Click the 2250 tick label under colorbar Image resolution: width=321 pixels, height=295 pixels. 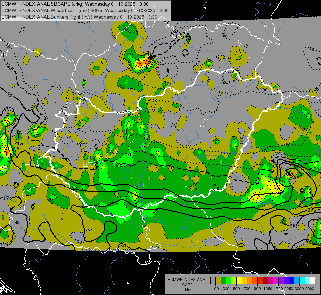[x=289, y=289]
